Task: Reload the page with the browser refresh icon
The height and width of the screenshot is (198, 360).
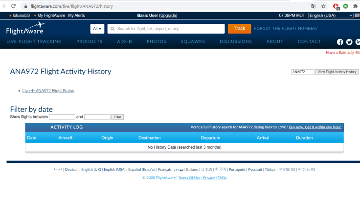Action: coord(13,6)
